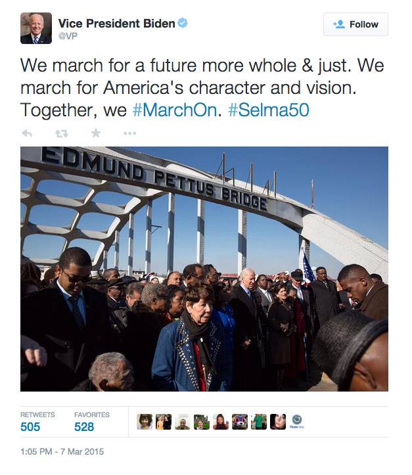412x475 pixels.
Task: Open the Edmund Pettus Bridge photo
Action: tap(204, 269)
